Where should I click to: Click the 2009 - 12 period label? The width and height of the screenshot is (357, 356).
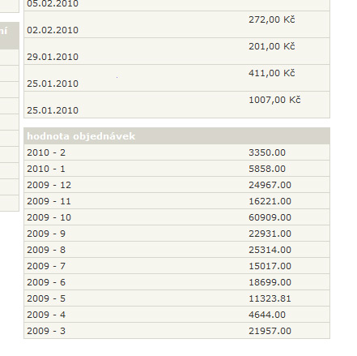point(49,185)
